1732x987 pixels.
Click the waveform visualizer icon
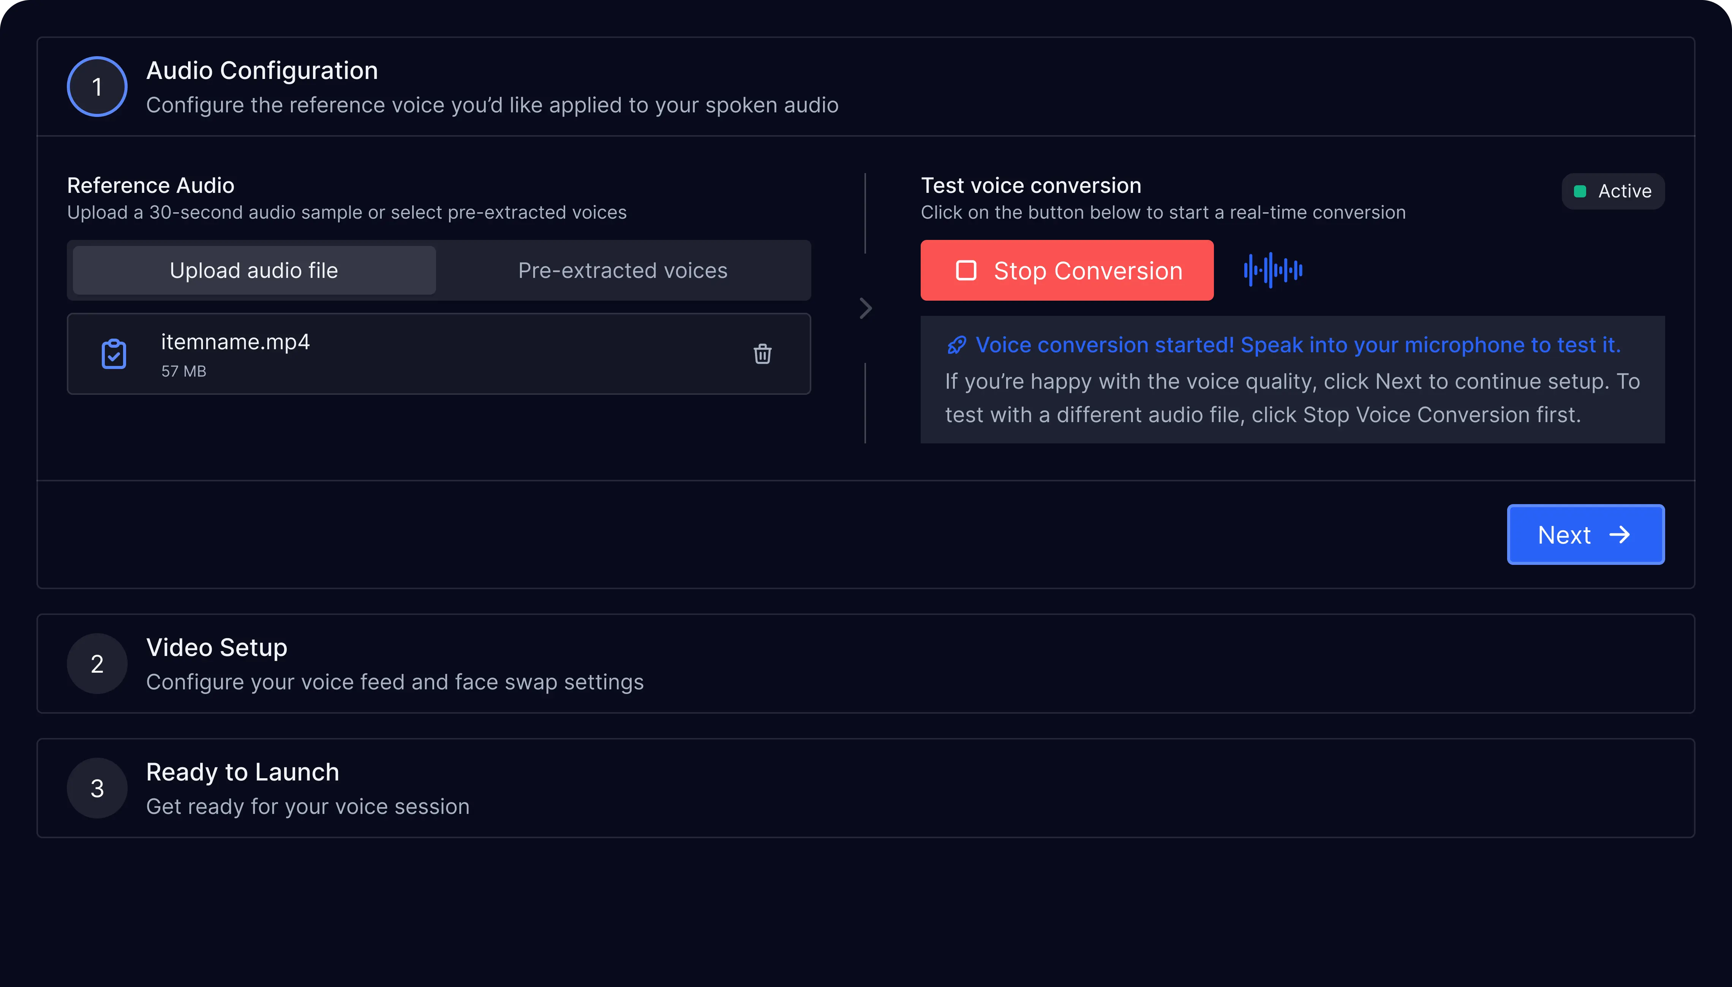click(1273, 270)
